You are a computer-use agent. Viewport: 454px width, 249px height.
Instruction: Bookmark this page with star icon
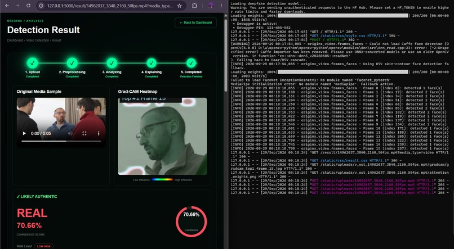(x=180, y=6)
